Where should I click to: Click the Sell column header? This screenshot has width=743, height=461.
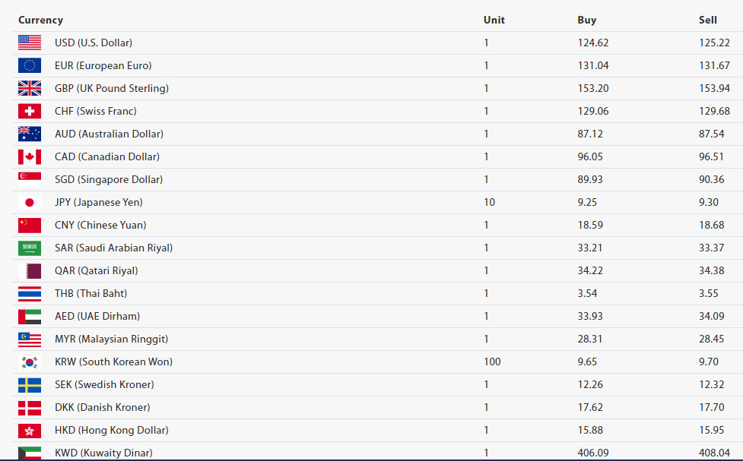point(707,20)
